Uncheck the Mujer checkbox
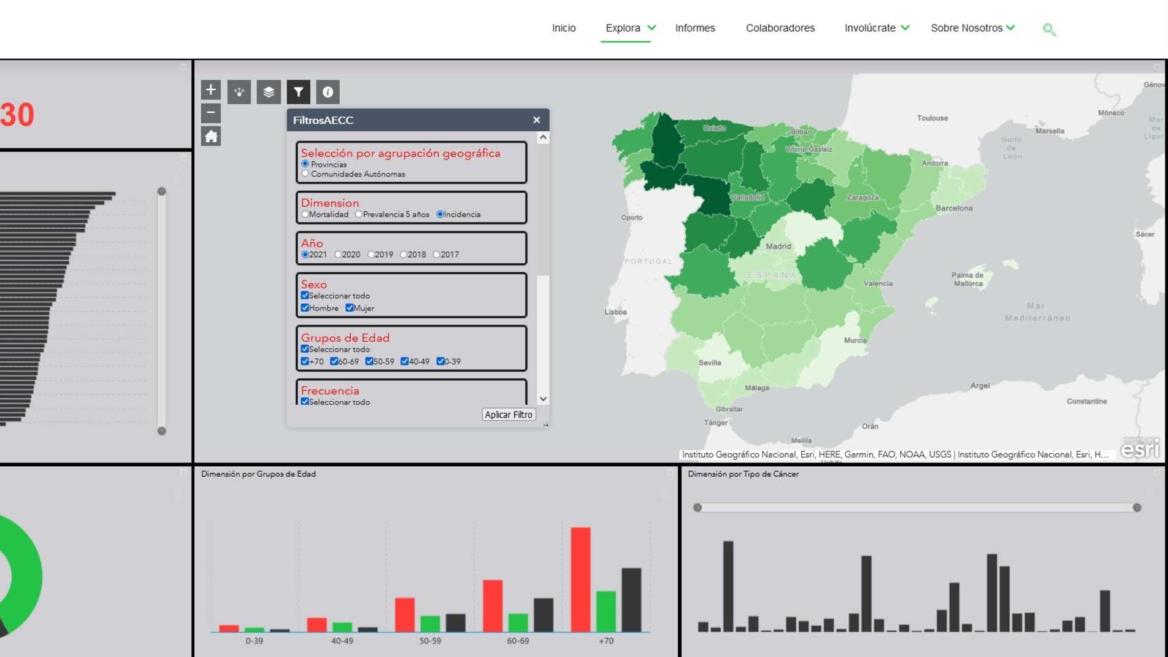The image size is (1168, 657). (350, 308)
